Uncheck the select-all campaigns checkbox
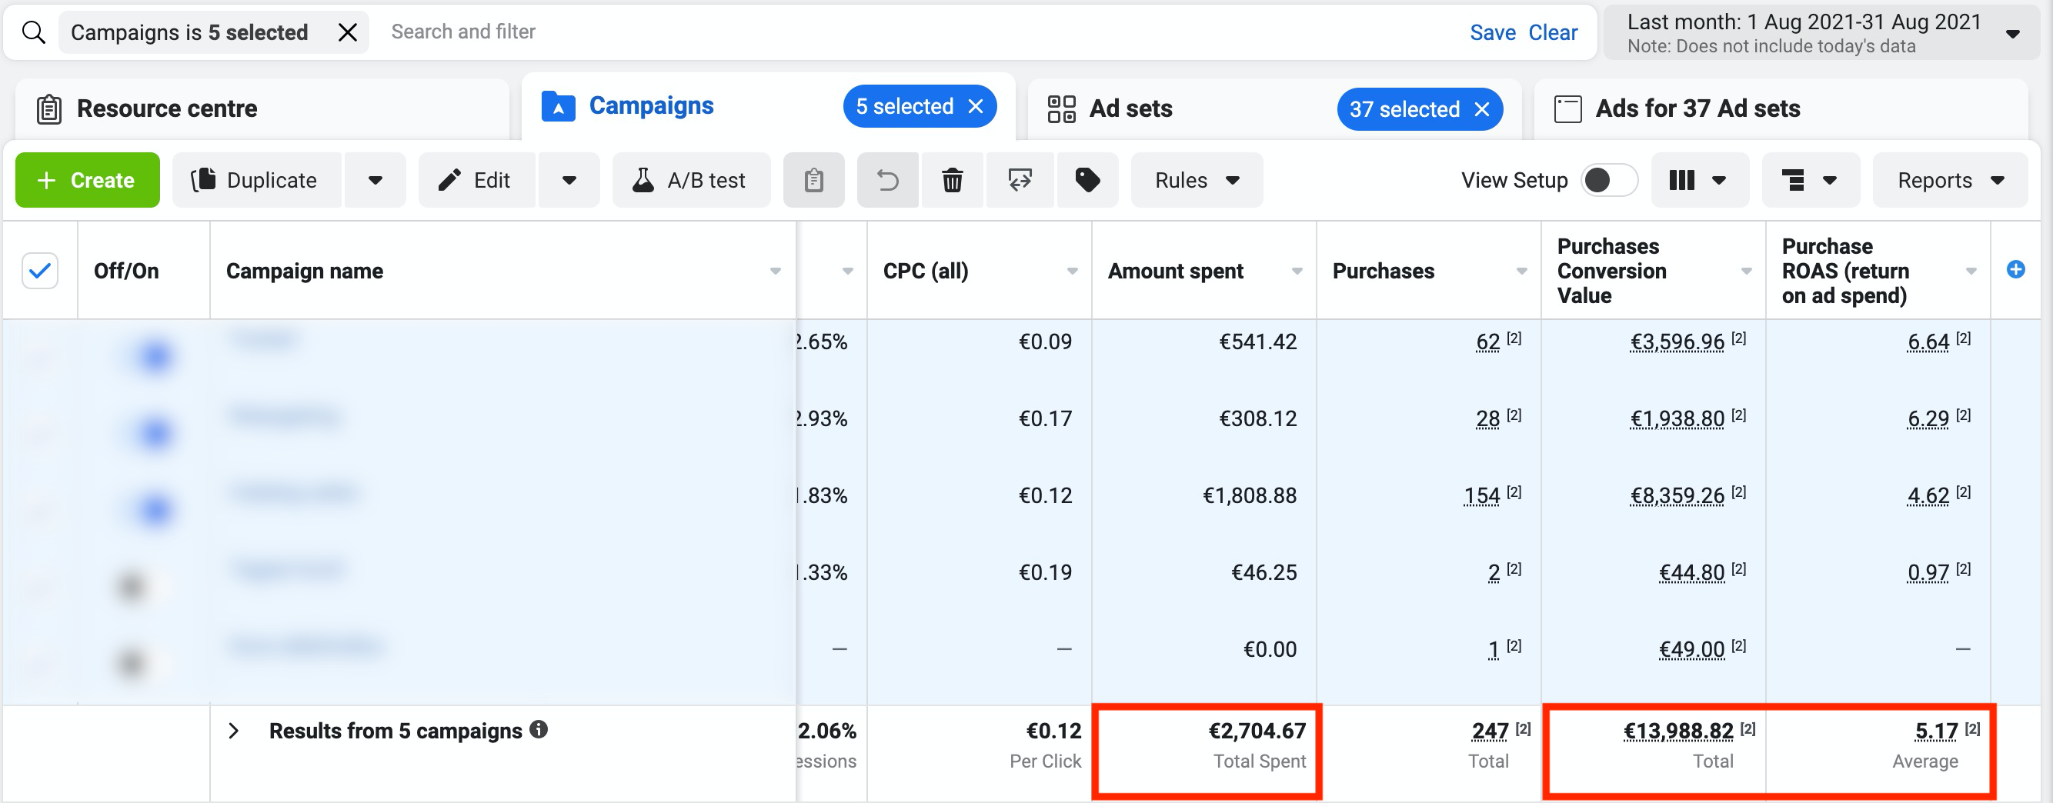This screenshot has height=803, width=2053. 40,271
